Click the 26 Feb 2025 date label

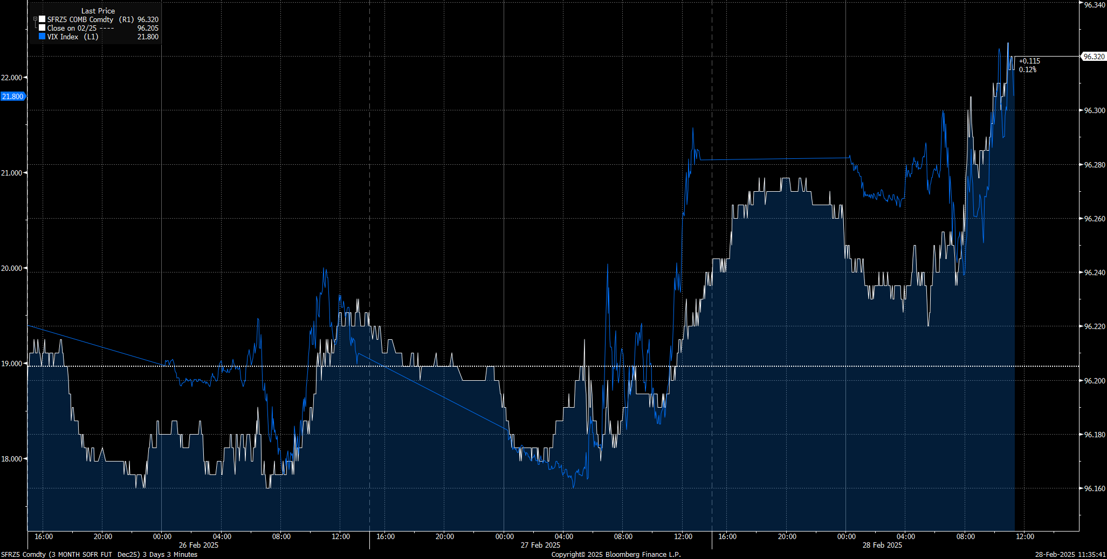tap(198, 545)
